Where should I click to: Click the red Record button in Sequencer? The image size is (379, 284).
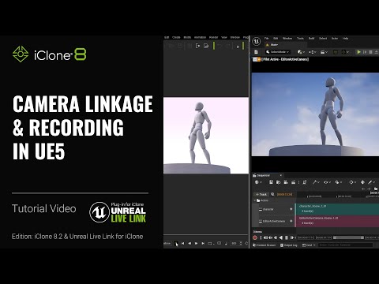255,237
